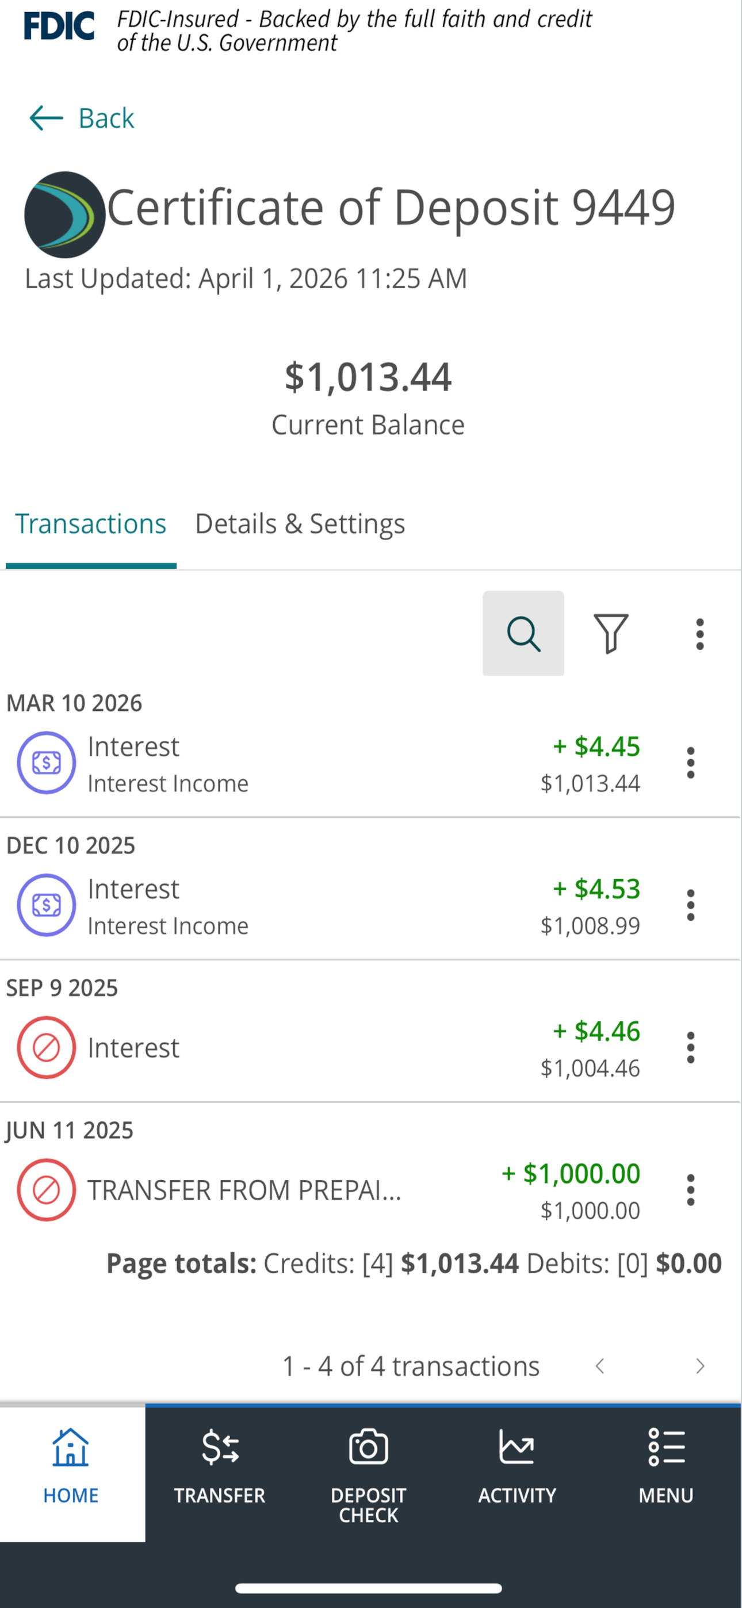742x1608 pixels.
Task: Open the transaction search magnifier
Action: (x=523, y=633)
